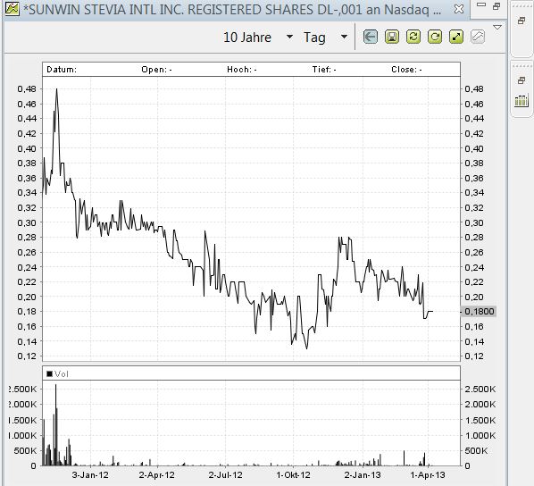Click the 'Vol' legend label

coord(62,374)
